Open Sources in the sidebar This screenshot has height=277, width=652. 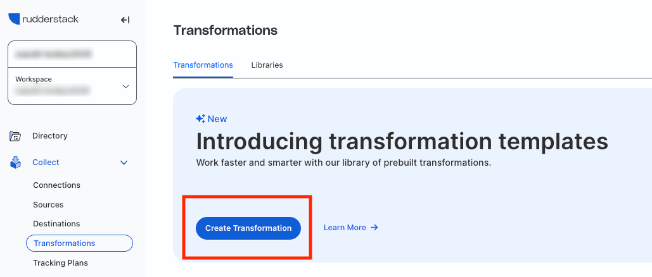tap(48, 205)
